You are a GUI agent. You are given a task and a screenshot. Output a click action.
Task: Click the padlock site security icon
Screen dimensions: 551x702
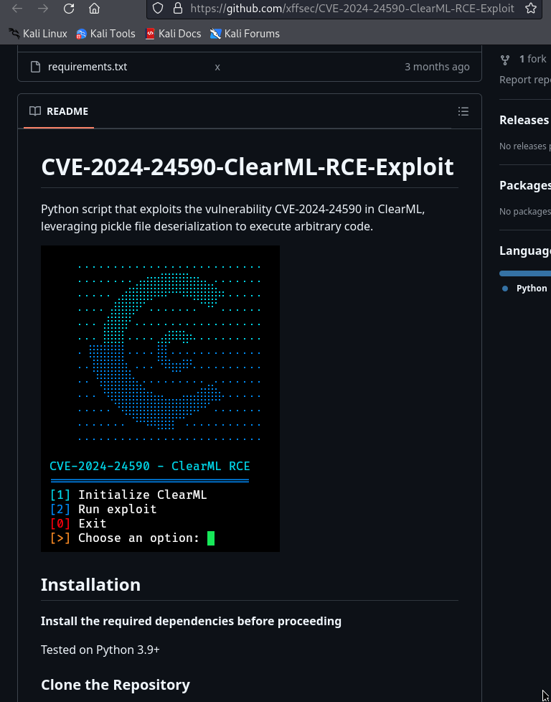(x=178, y=8)
